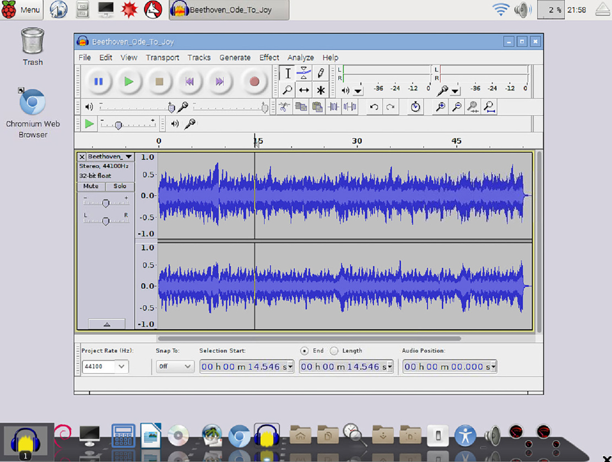Click the horizontal scrollbar under the tracks
The width and height of the screenshot is (612, 462).
[309, 339]
